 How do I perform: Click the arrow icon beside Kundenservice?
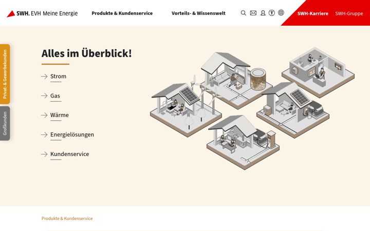44,154
